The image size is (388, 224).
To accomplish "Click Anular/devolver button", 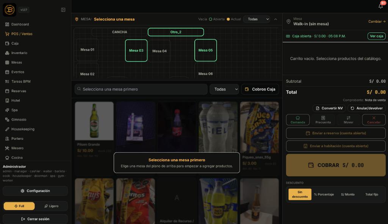I will 366,108.
